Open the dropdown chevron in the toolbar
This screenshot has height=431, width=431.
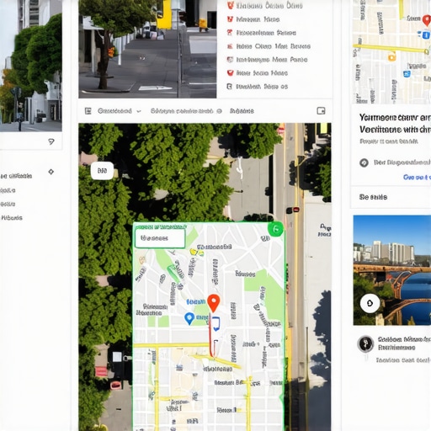139,111
